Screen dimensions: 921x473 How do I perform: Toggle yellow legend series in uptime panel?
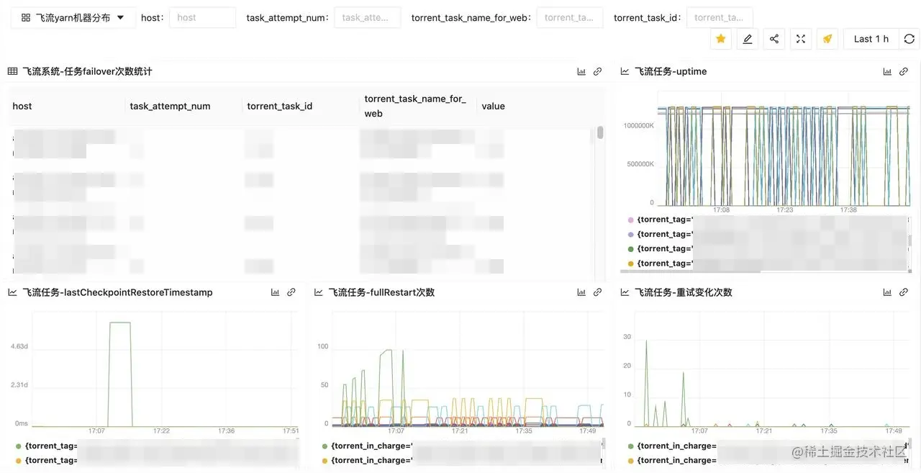point(631,263)
